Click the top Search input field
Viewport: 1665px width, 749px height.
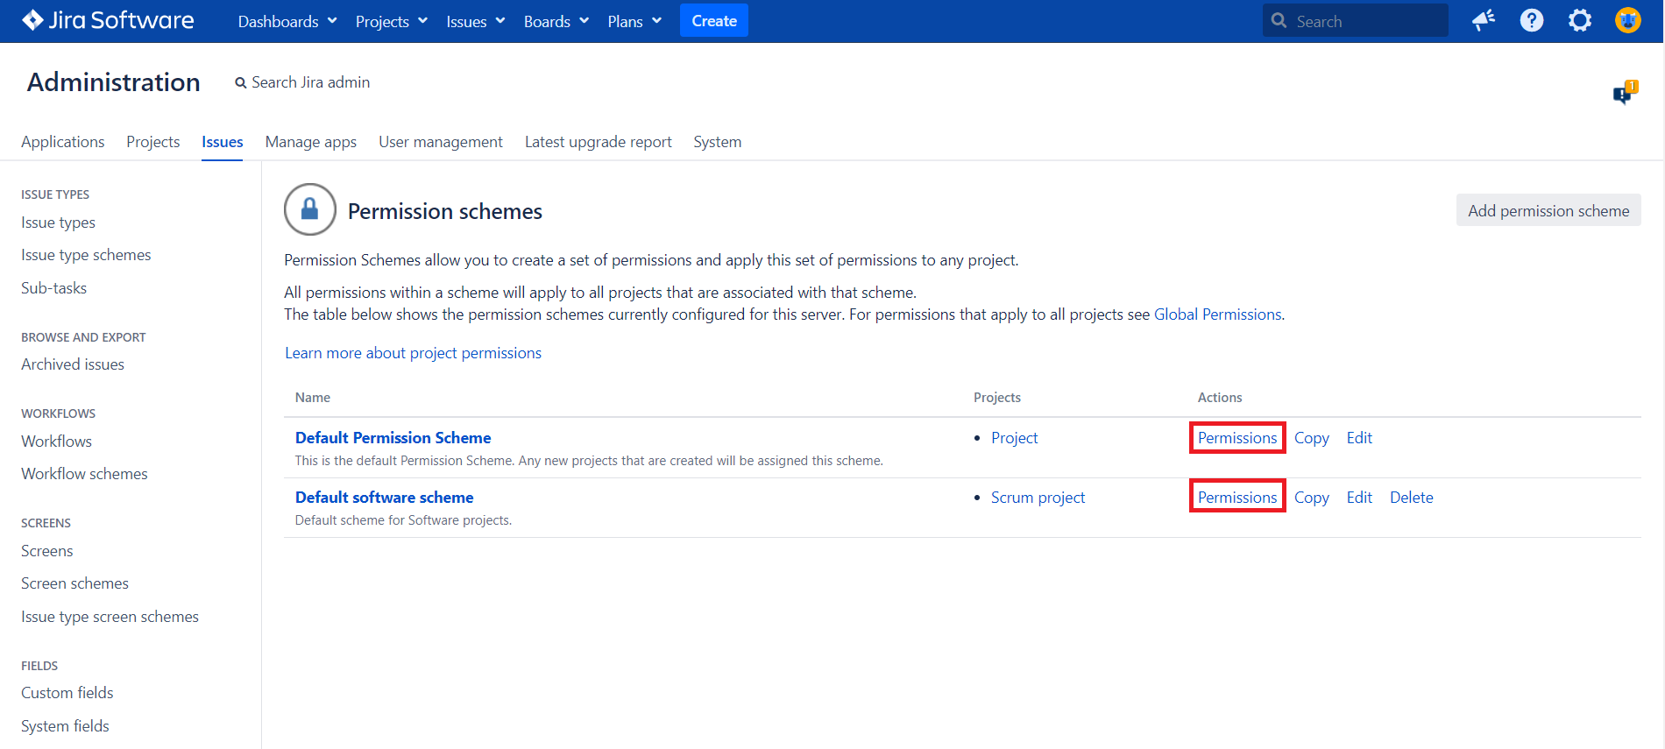[1364, 21]
